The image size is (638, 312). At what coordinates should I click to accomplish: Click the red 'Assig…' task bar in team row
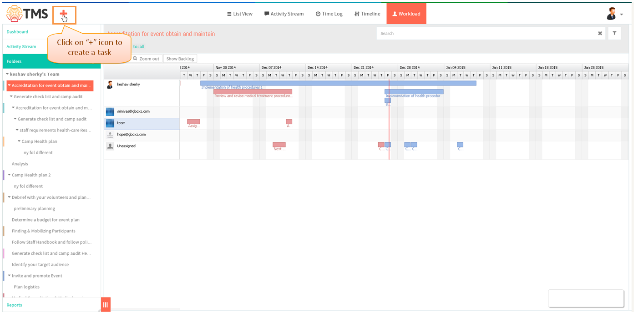click(x=193, y=121)
